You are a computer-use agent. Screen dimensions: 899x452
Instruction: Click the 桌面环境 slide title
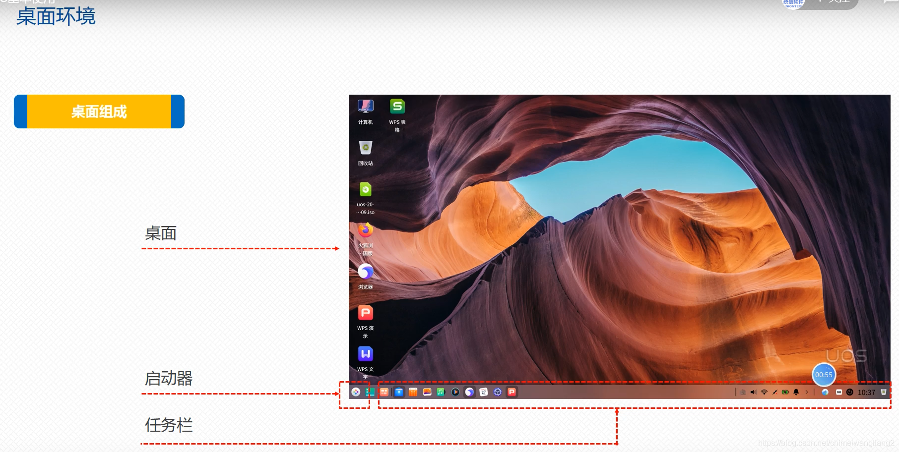point(56,16)
